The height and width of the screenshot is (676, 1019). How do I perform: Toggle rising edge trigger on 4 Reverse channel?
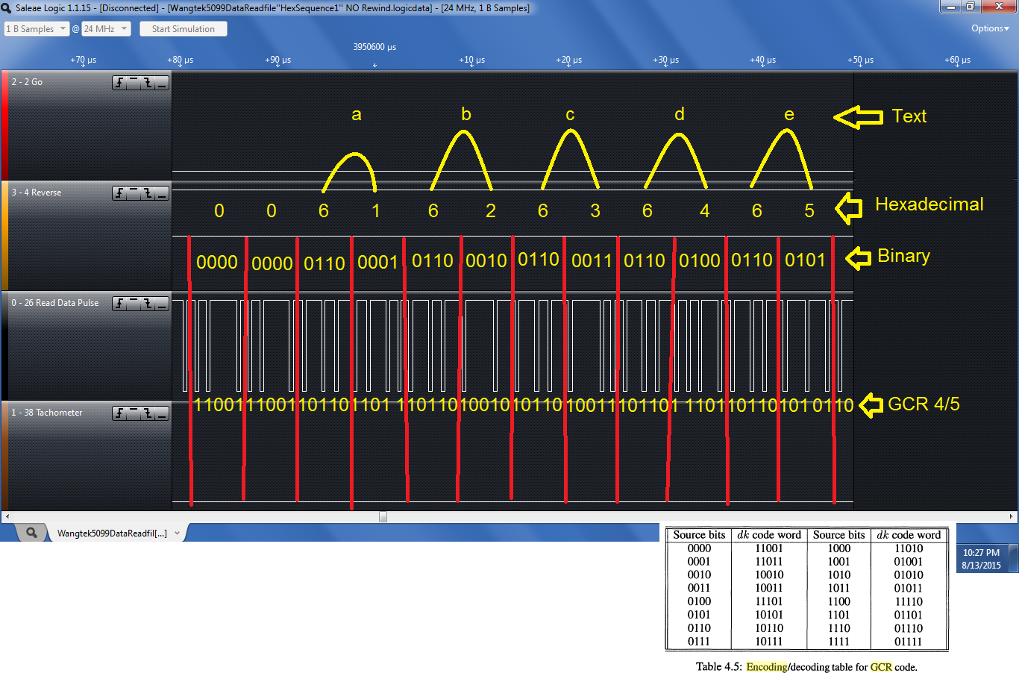coord(119,193)
